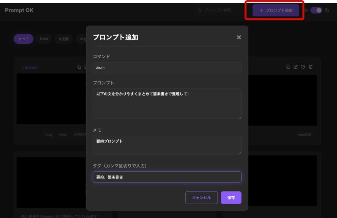Click the ＋ プロンプト追加 button

(x=276, y=11)
